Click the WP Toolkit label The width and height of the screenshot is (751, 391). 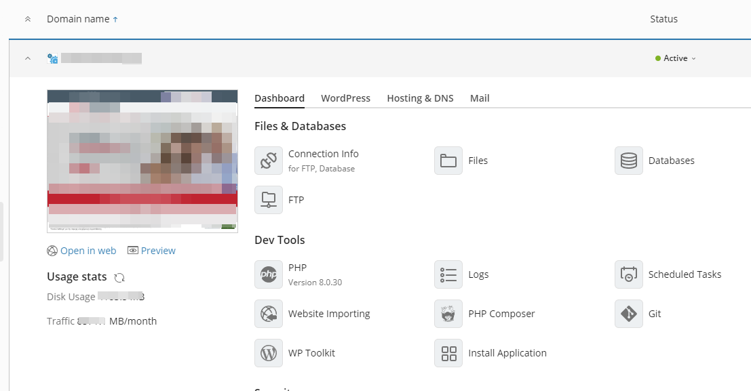tap(311, 353)
